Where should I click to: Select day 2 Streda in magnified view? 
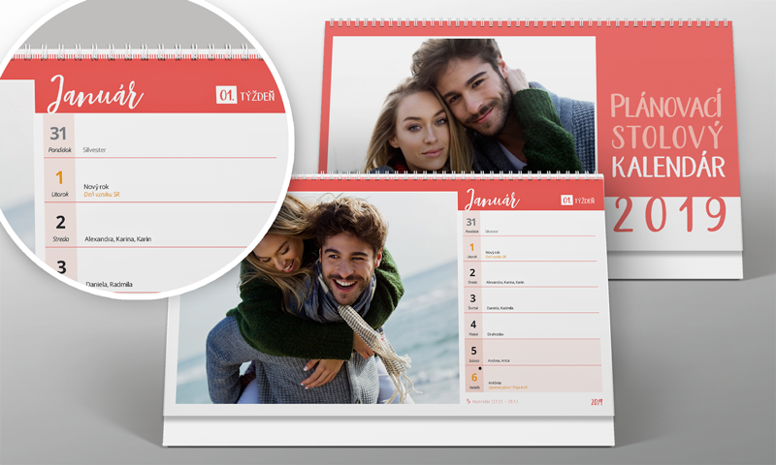[59, 226]
